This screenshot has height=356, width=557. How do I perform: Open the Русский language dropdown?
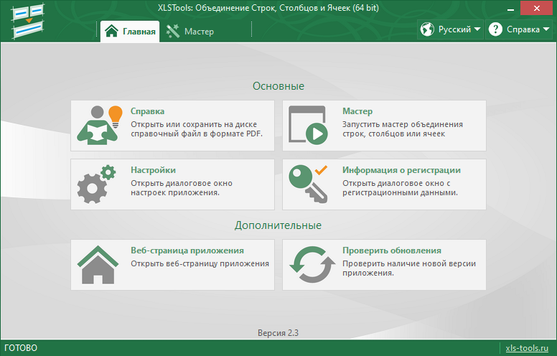451,29
